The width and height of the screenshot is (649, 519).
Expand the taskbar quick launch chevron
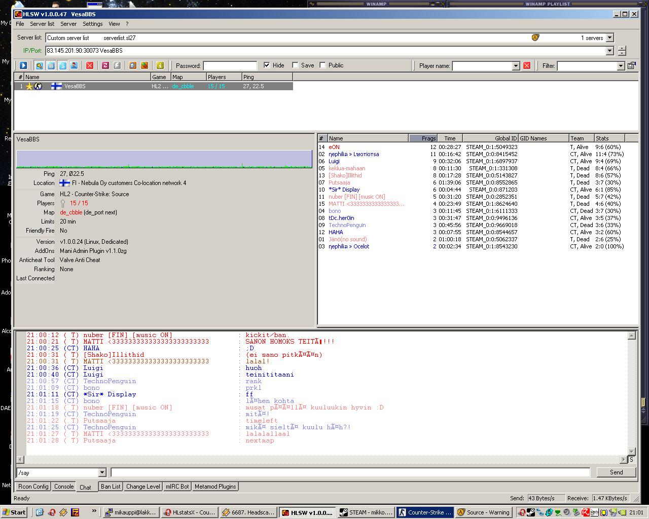[x=94, y=511]
